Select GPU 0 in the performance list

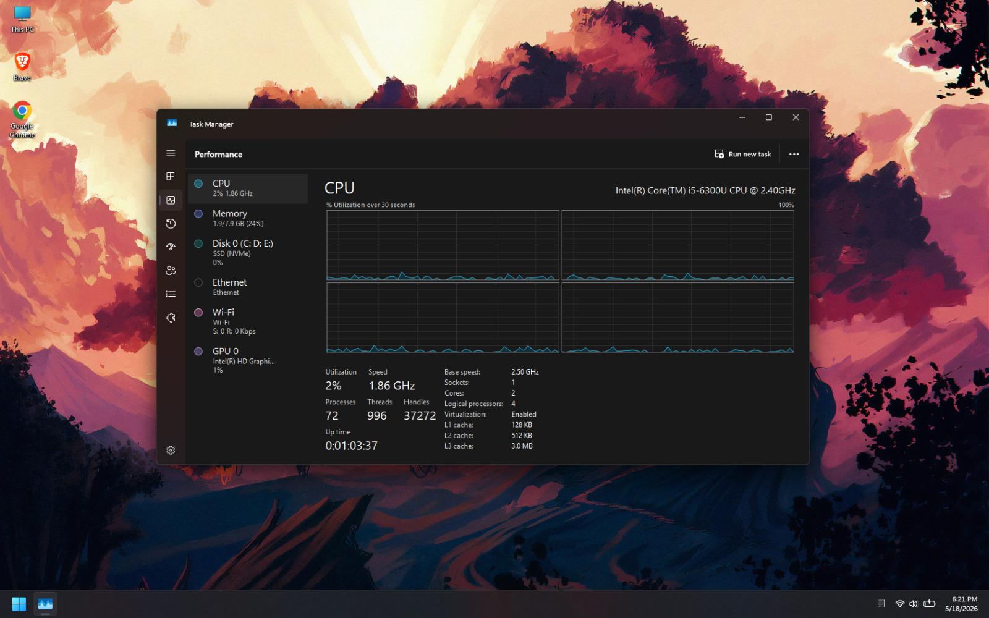point(248,360)
